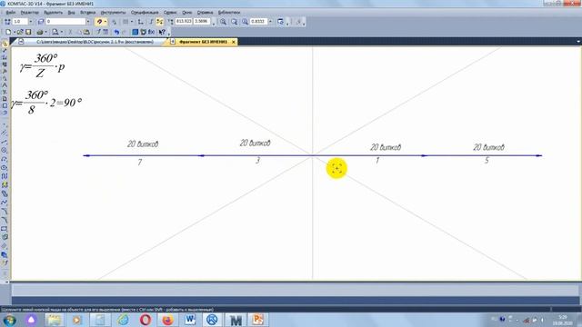Open KOMPAS-3D from the taskbar

tap(212, 320)
